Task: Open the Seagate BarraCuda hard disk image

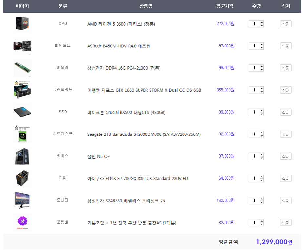Action: pyautogui.click(x=22, y=134)
